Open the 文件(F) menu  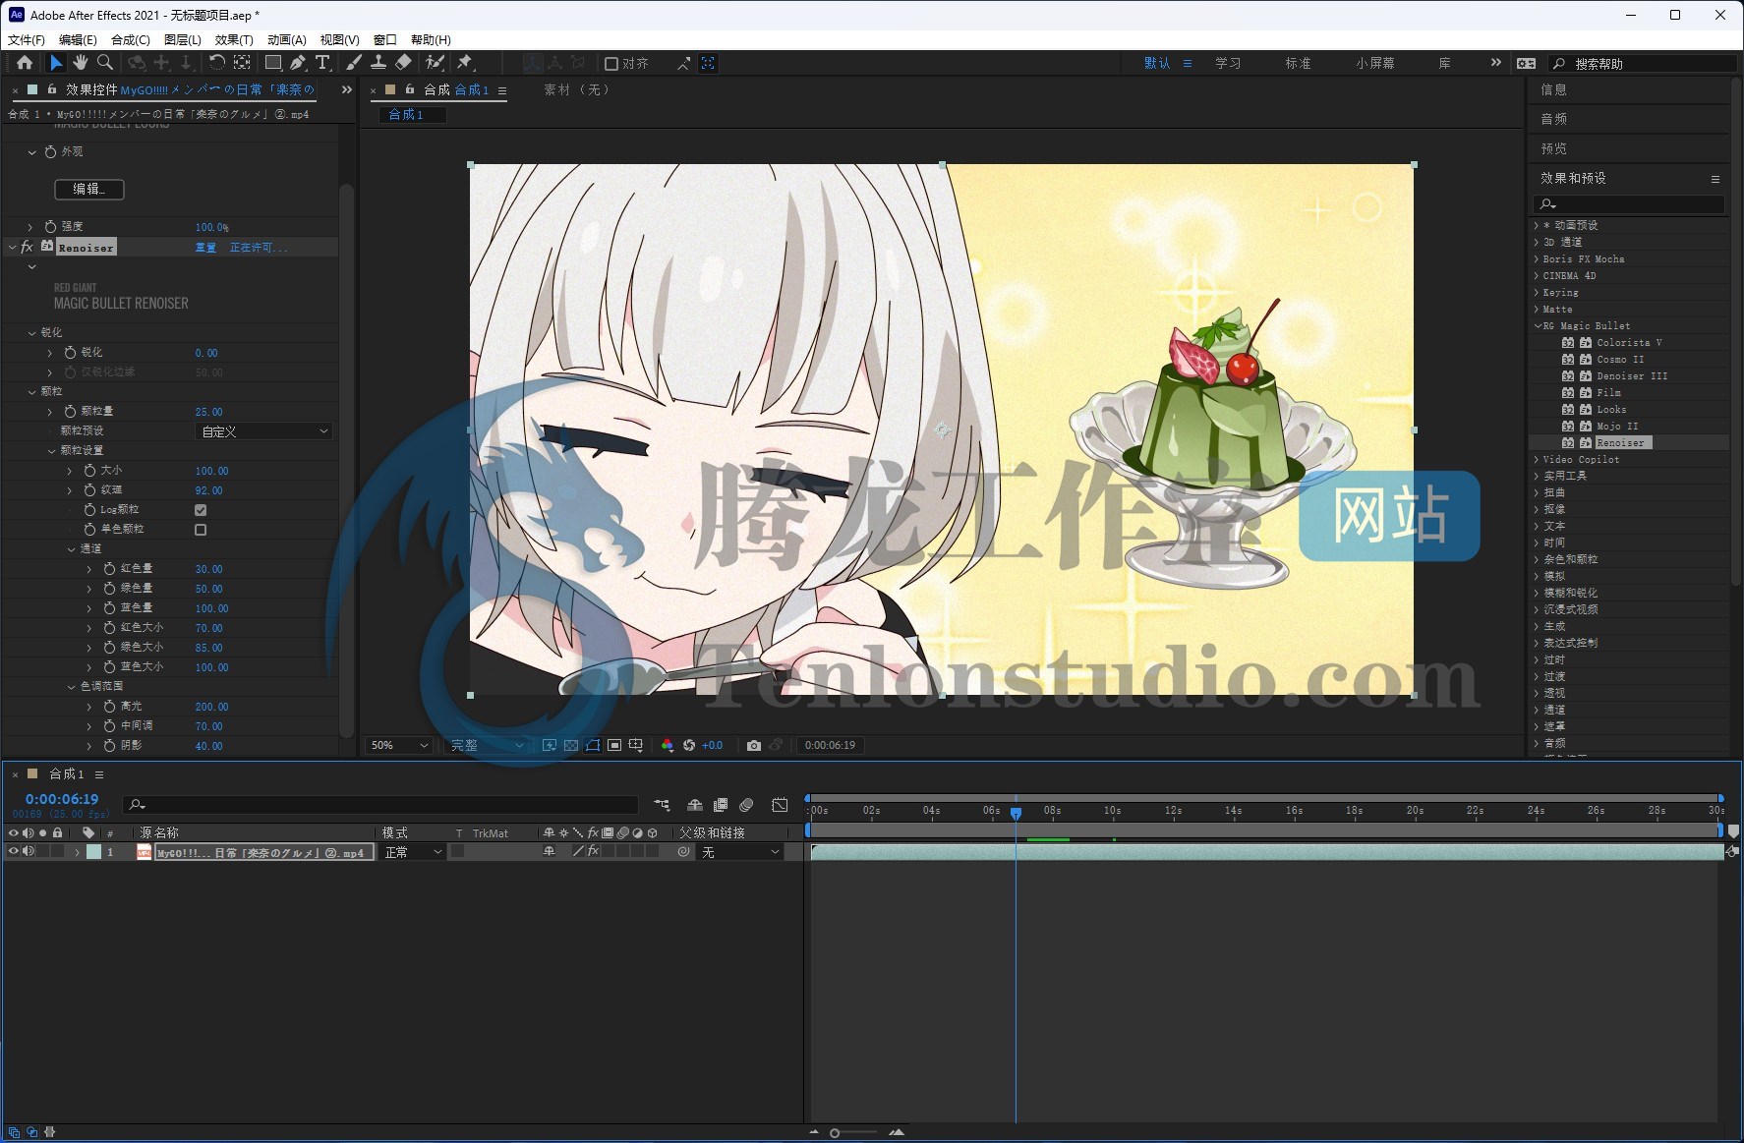27,40
